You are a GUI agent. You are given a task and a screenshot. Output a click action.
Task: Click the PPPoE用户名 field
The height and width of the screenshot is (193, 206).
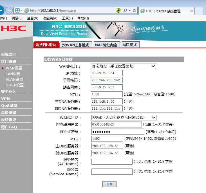point(117,124)
